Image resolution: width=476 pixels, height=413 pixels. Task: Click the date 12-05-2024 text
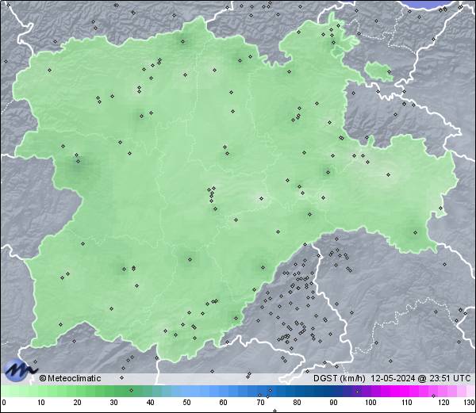393,378
